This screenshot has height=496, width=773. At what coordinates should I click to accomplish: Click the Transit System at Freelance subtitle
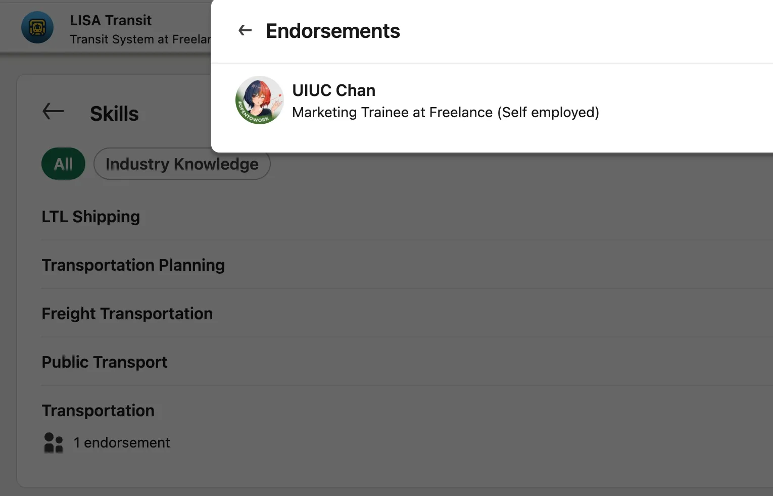coord(140,39)
